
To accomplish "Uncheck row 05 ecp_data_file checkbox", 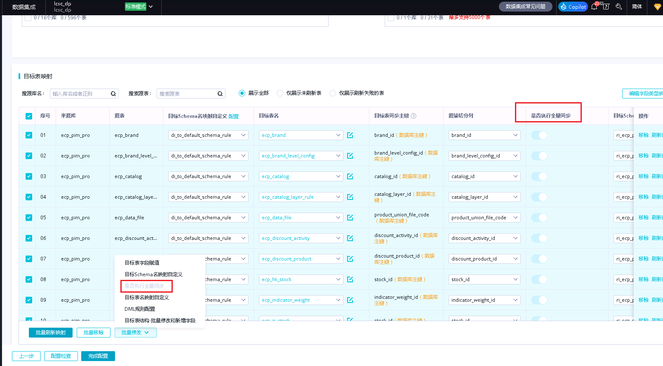I will pyautogui.click(x=29, y=218).
